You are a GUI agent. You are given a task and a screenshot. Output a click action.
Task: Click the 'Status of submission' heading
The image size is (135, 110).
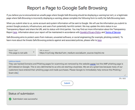click(x=21, y=94)
